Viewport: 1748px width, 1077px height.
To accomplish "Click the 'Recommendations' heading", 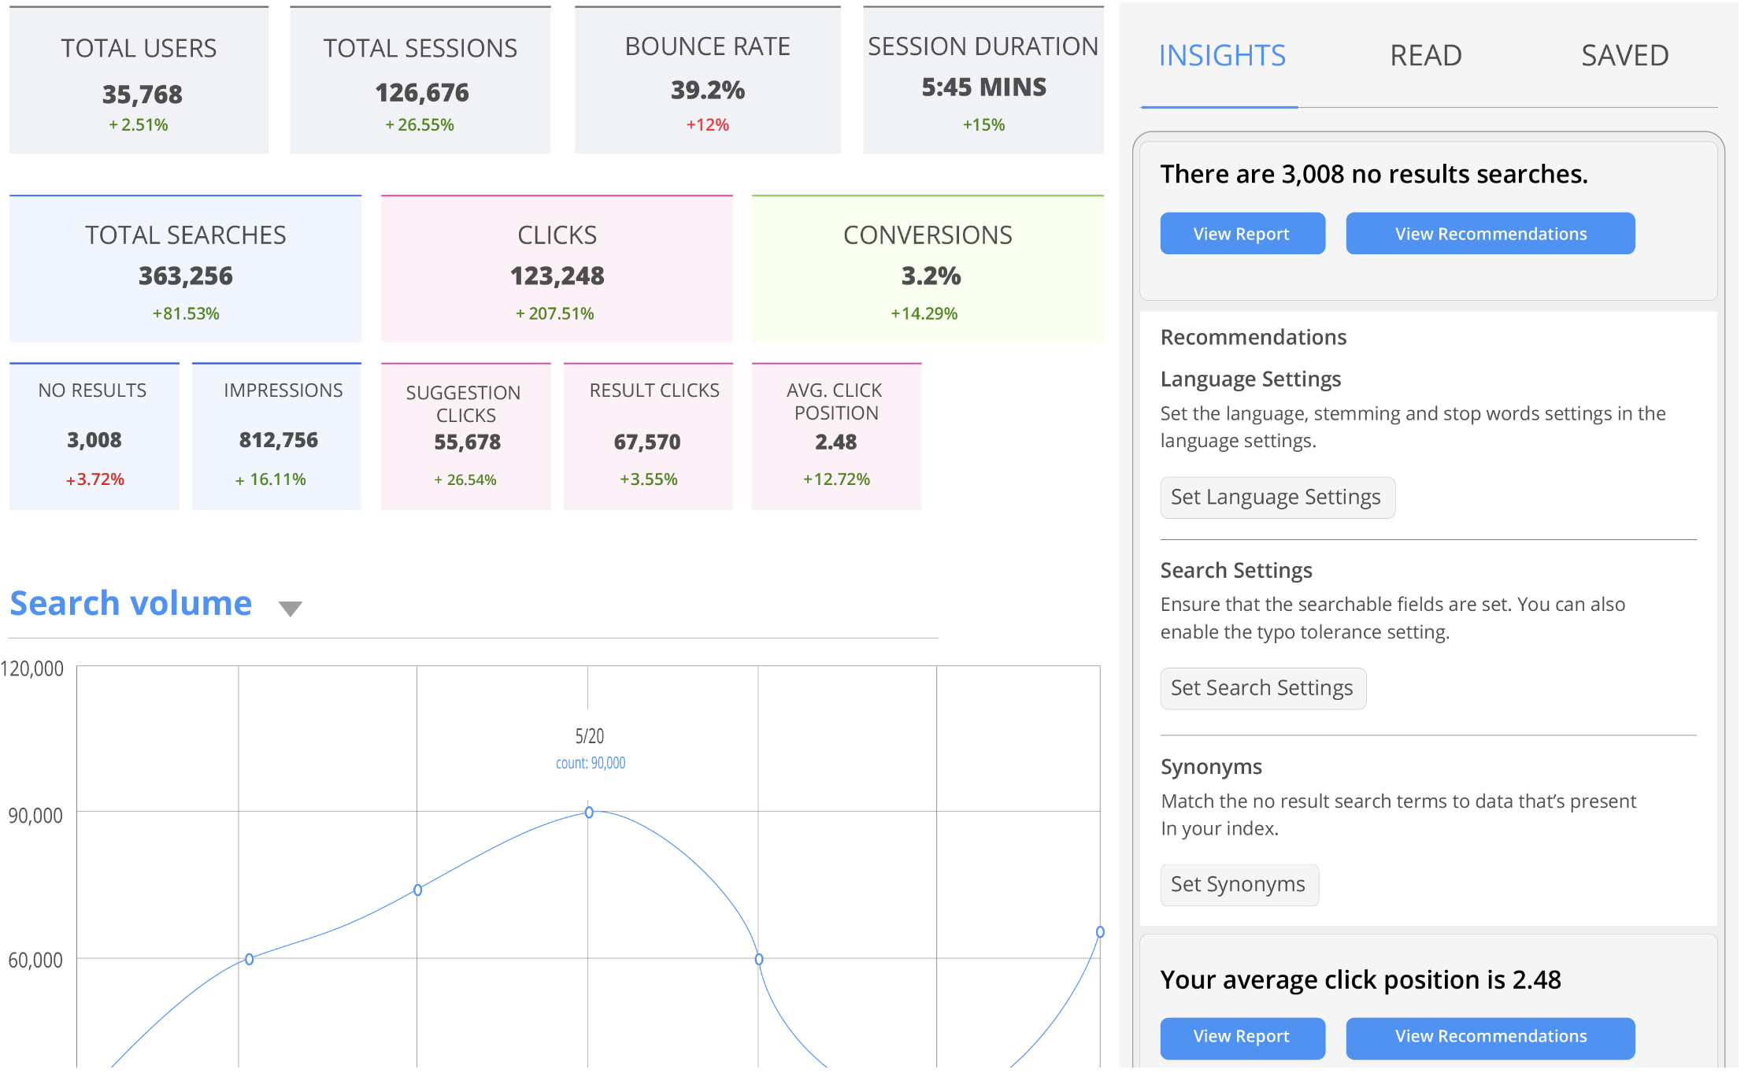I will click(1254, 337).
